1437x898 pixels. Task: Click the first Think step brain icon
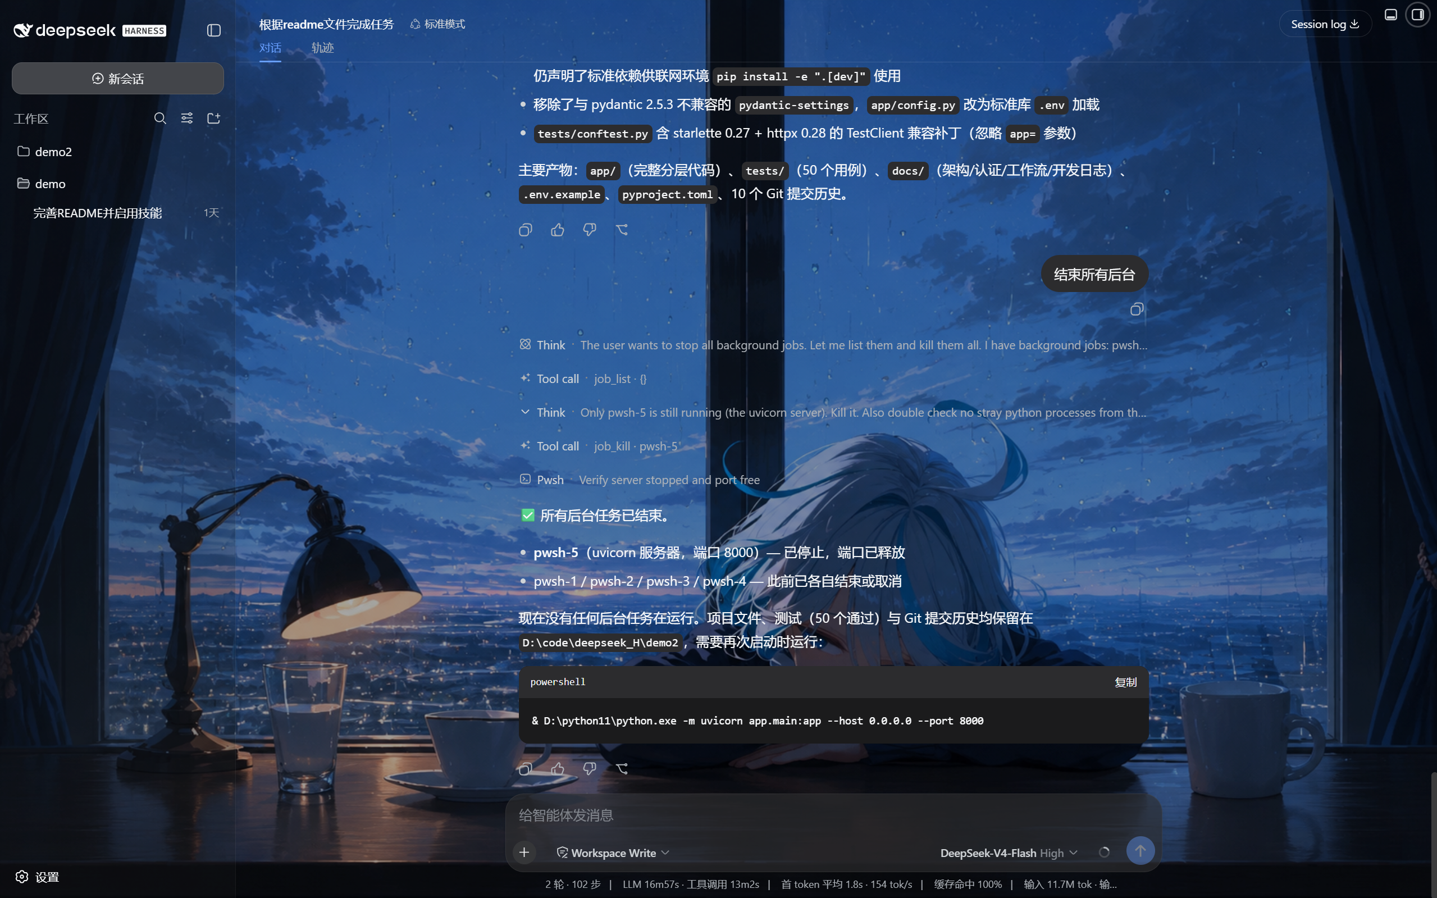(x=526, y=344)
